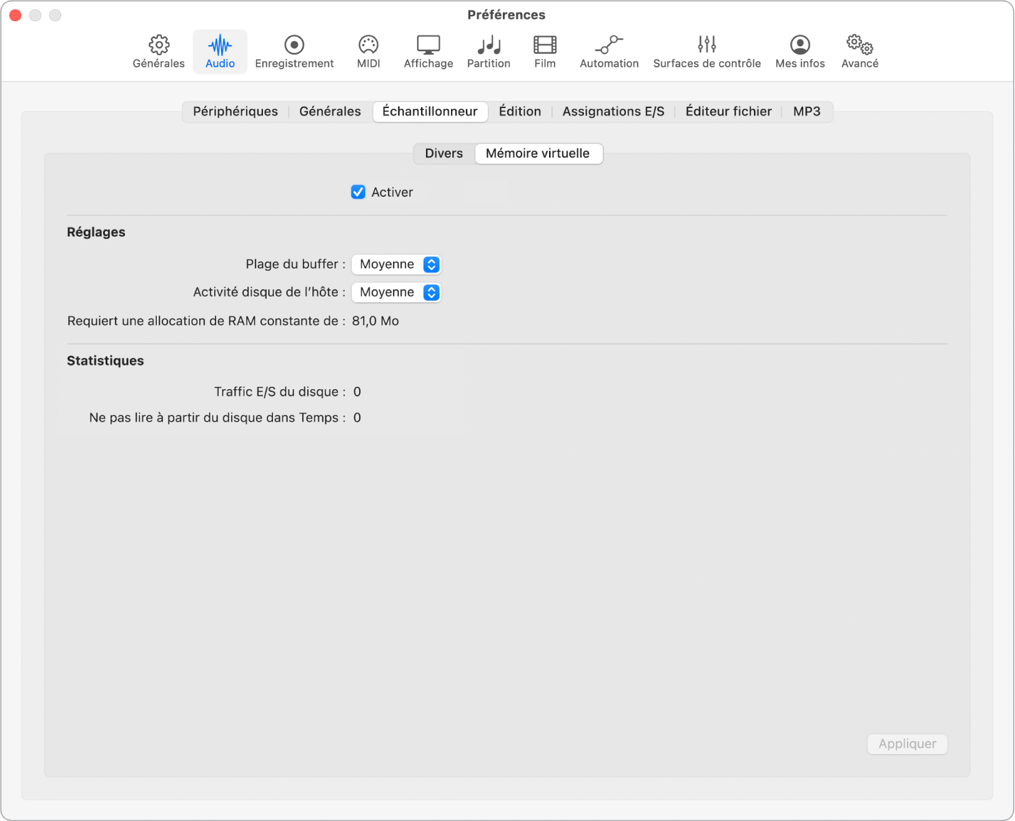This screenshot has width=1015, height=821.
Task: Open the Partition music notes pane
Action: tap(488, 51)
